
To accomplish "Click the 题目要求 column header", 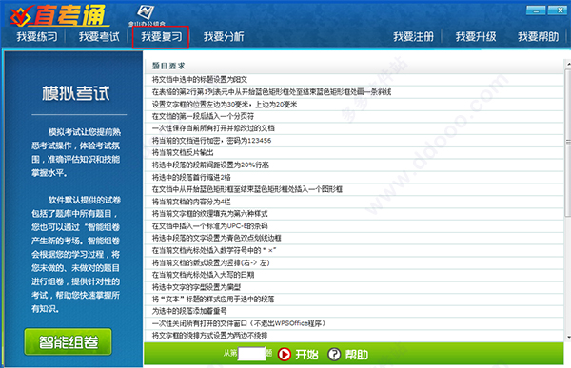I will [x=354, y=66].
